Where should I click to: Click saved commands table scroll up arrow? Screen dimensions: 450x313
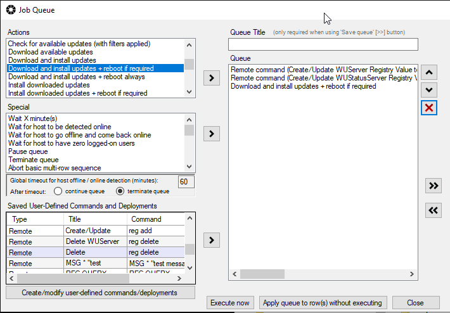[190, 219]
